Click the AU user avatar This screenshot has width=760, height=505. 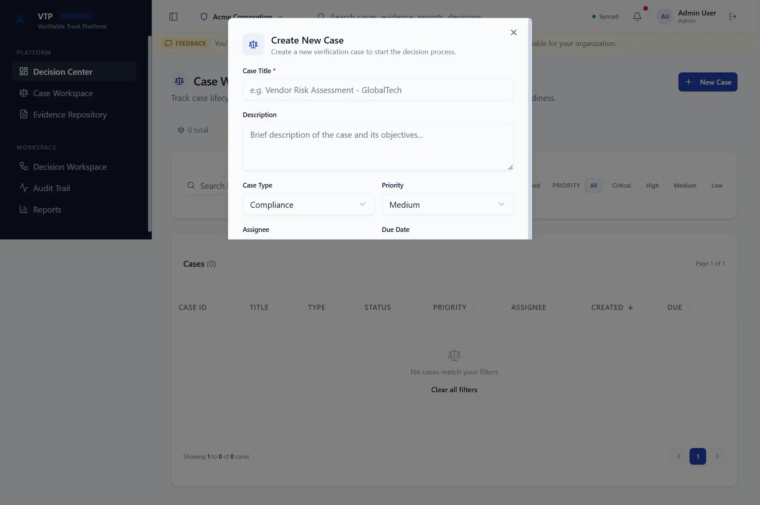pos(665,17)
